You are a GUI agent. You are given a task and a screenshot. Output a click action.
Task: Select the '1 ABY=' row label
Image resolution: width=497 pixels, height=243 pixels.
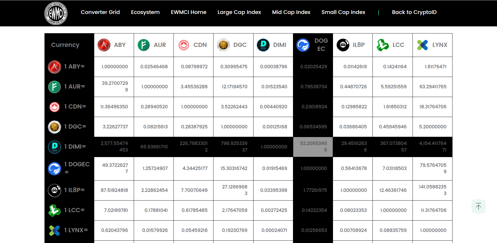click(74, 66)
